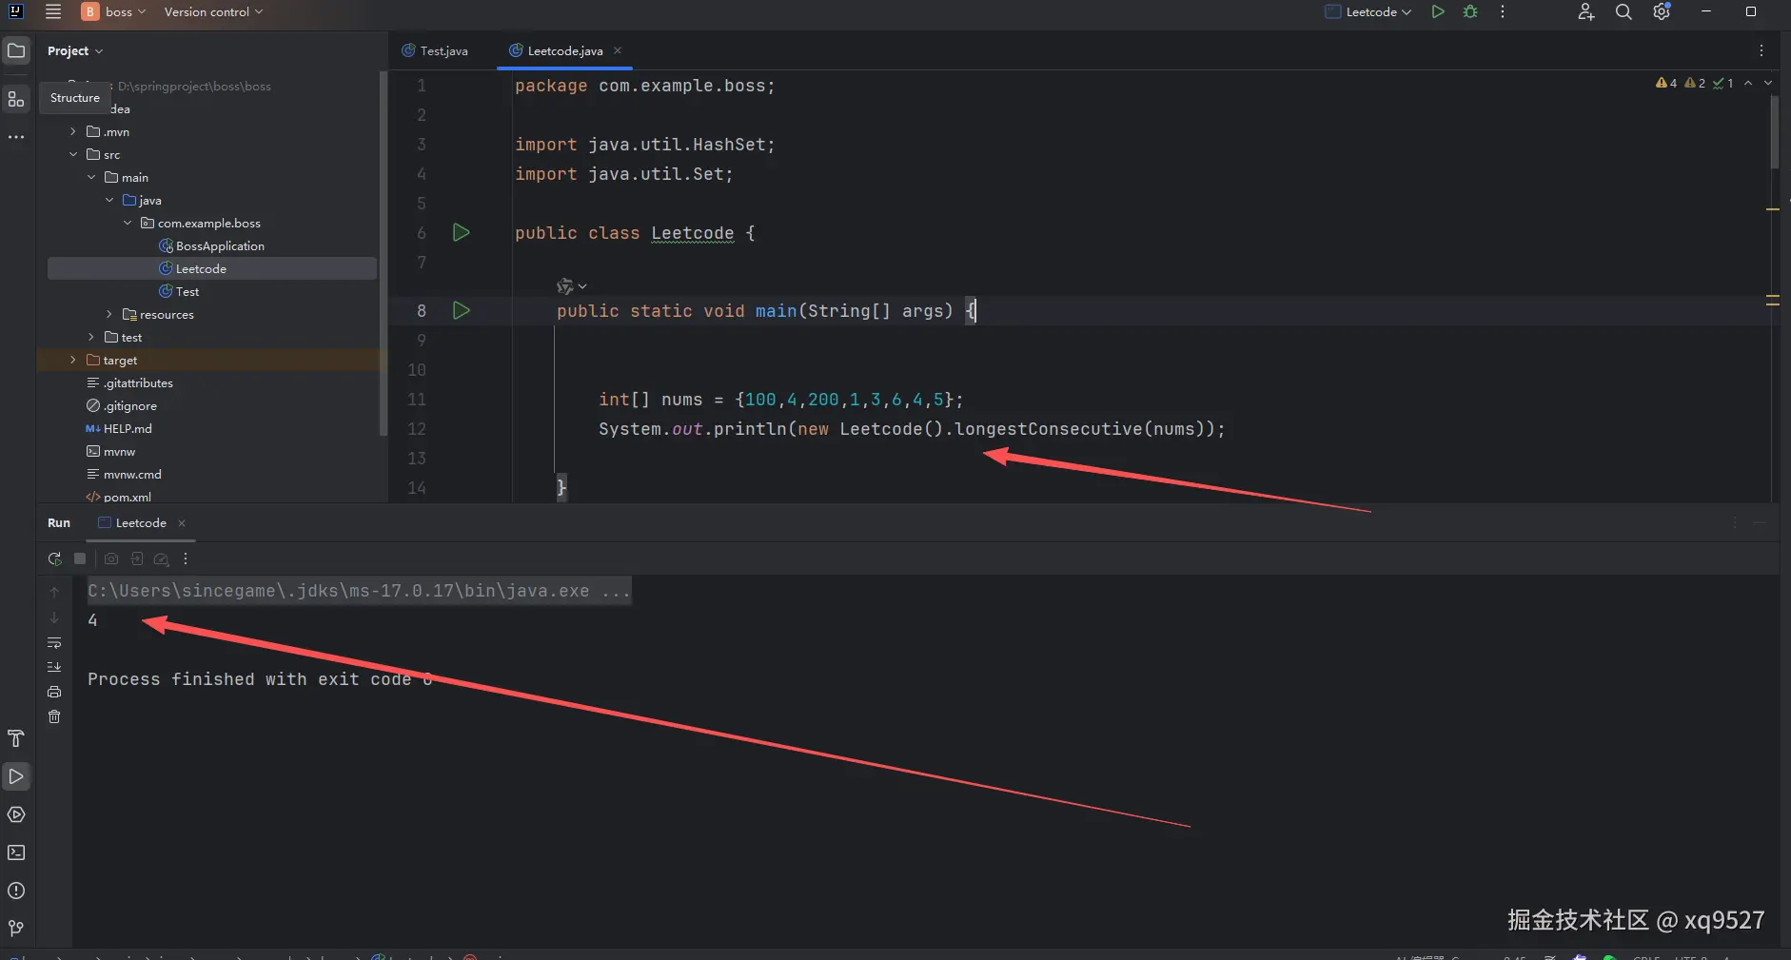Screen dimensions: 1791x960
Task: Open the boss project dropdown
Action: click(x=115, y=11)
